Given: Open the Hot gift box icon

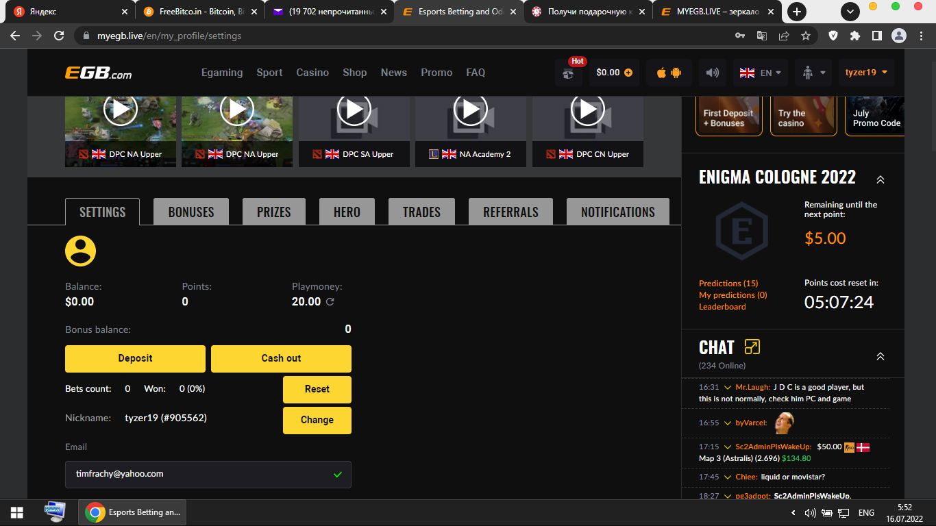Looking at the screenshot, I should [569, 73].
